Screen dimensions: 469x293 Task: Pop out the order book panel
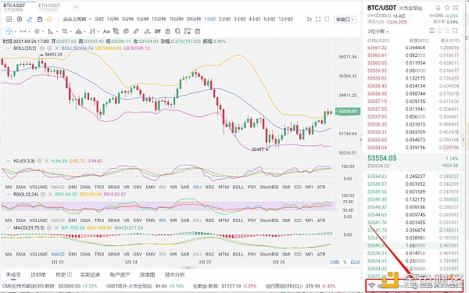[x=455, y=30]
